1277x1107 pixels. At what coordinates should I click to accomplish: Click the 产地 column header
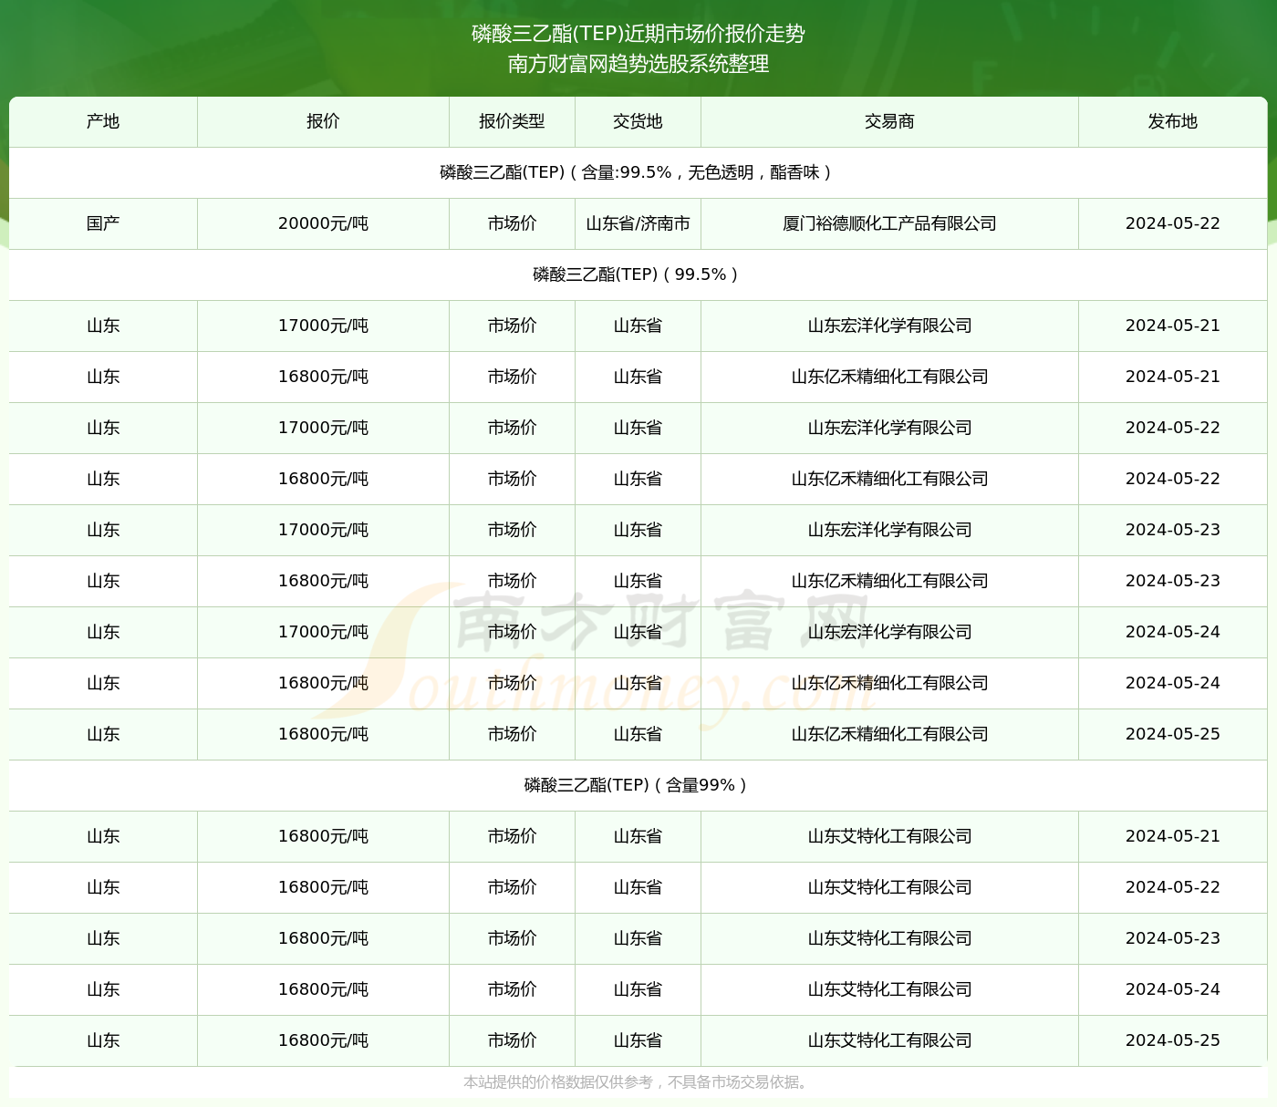(x=103, y=121)
